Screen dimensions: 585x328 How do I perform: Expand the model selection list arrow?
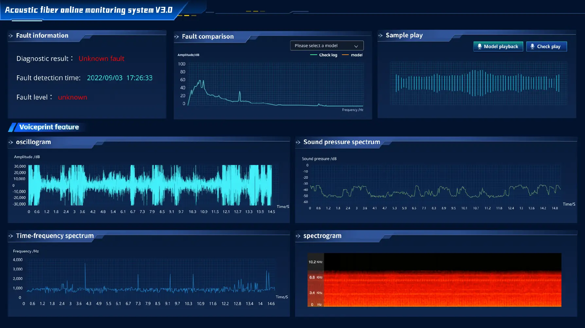[x=357, y=46]
